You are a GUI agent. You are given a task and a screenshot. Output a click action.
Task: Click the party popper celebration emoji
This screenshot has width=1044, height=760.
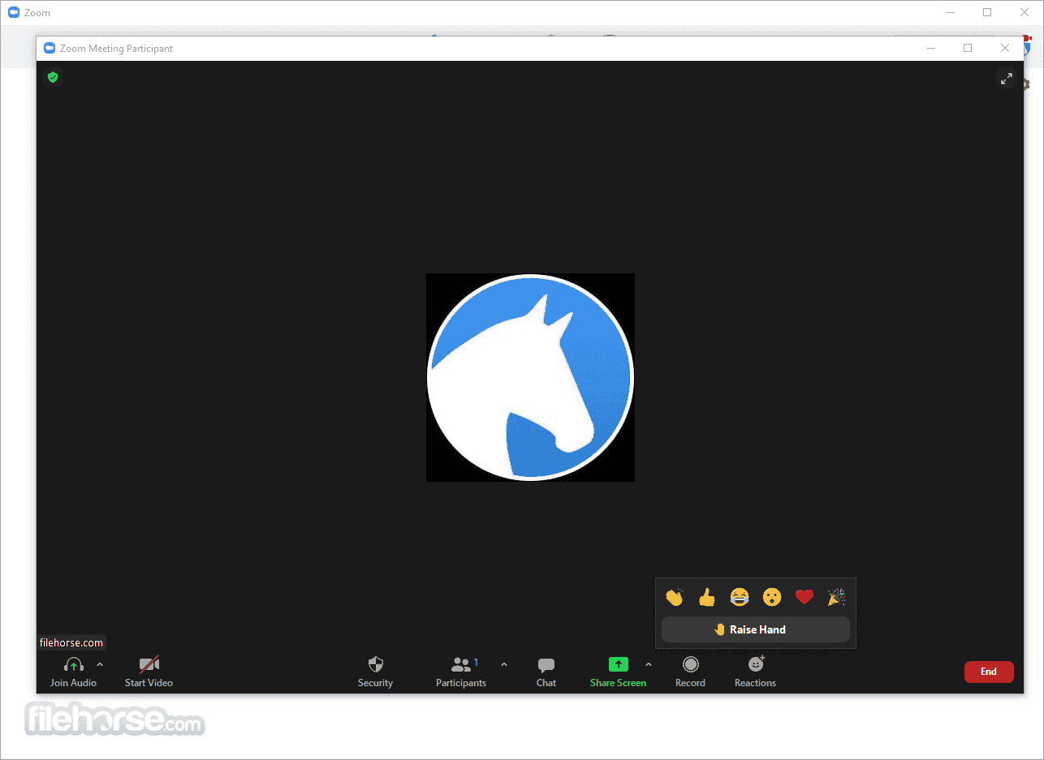836,597
